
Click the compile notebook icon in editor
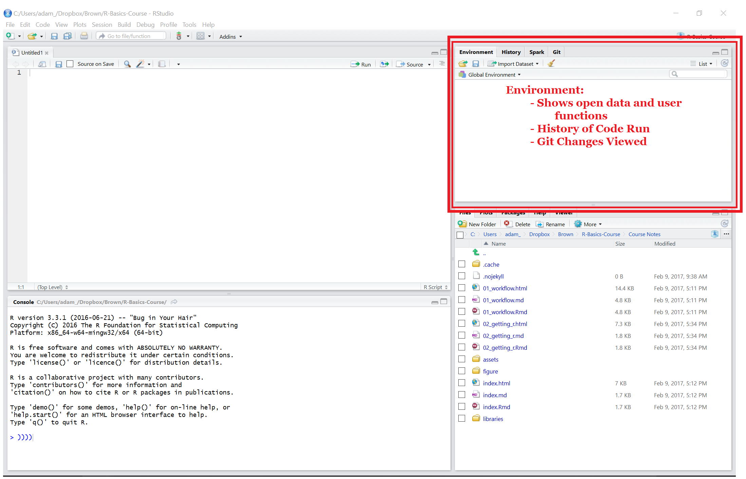click(x=162, y=64)
